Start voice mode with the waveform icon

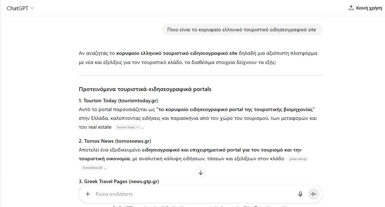pos(313,194)
